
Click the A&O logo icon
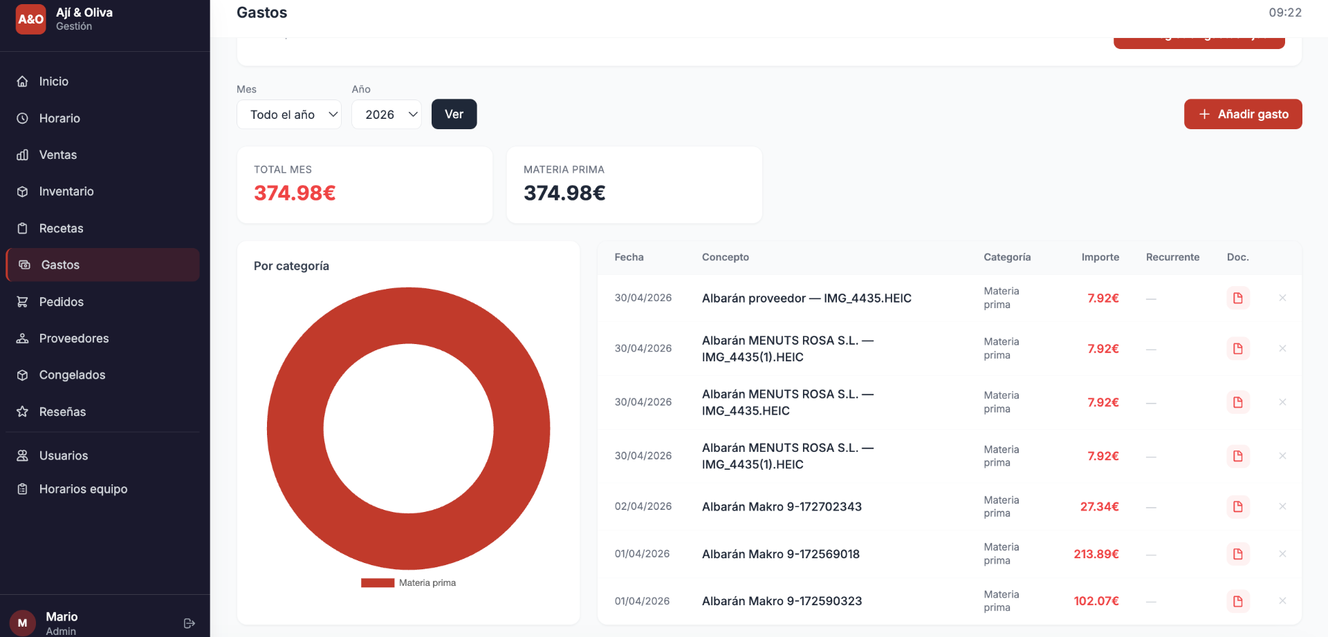click(30, 19)
